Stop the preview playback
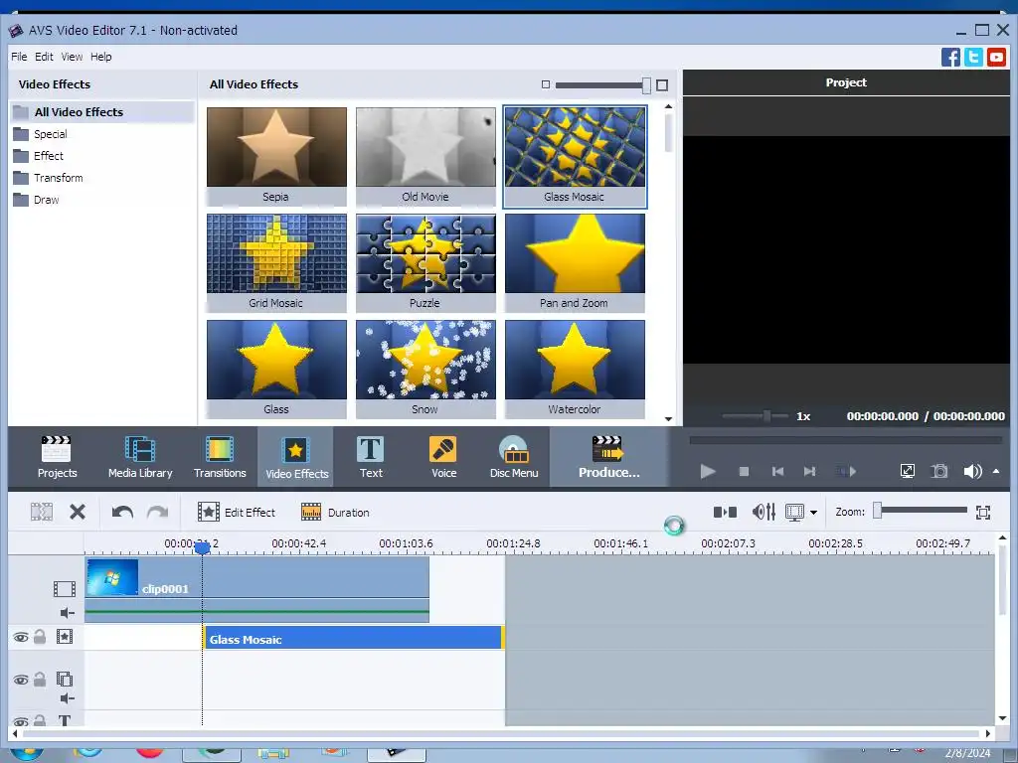 tap(744, 471)
